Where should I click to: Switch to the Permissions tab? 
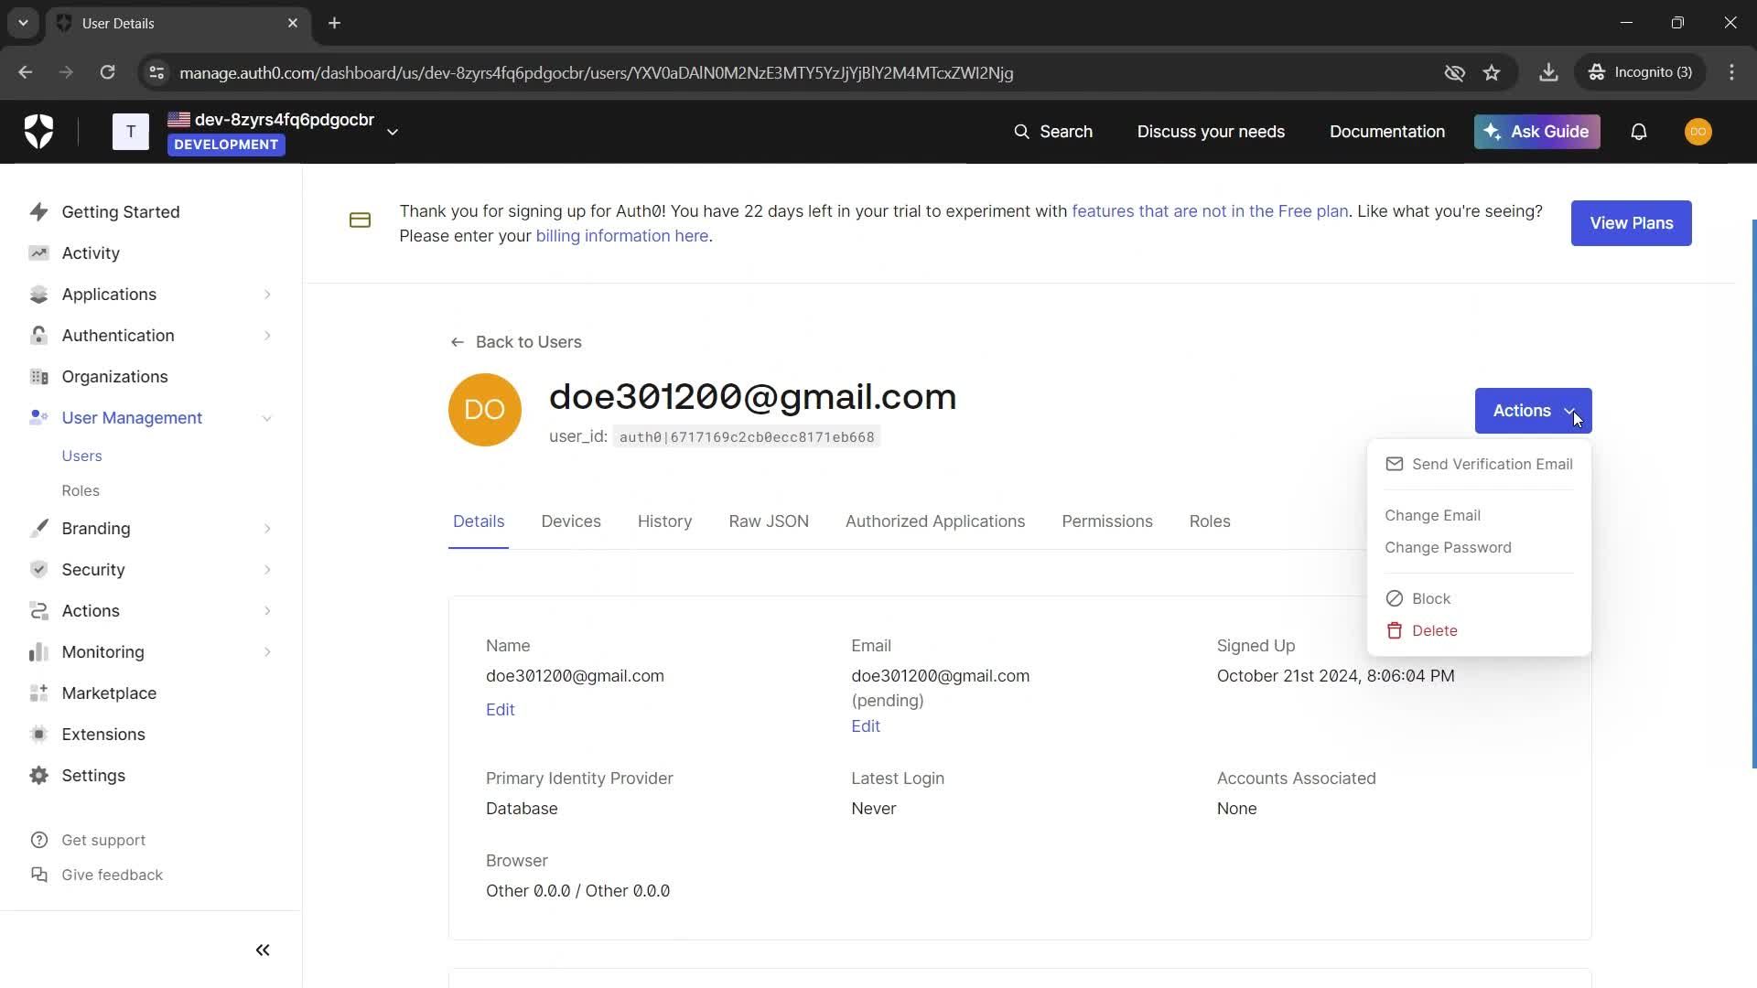coord(1107,521)
